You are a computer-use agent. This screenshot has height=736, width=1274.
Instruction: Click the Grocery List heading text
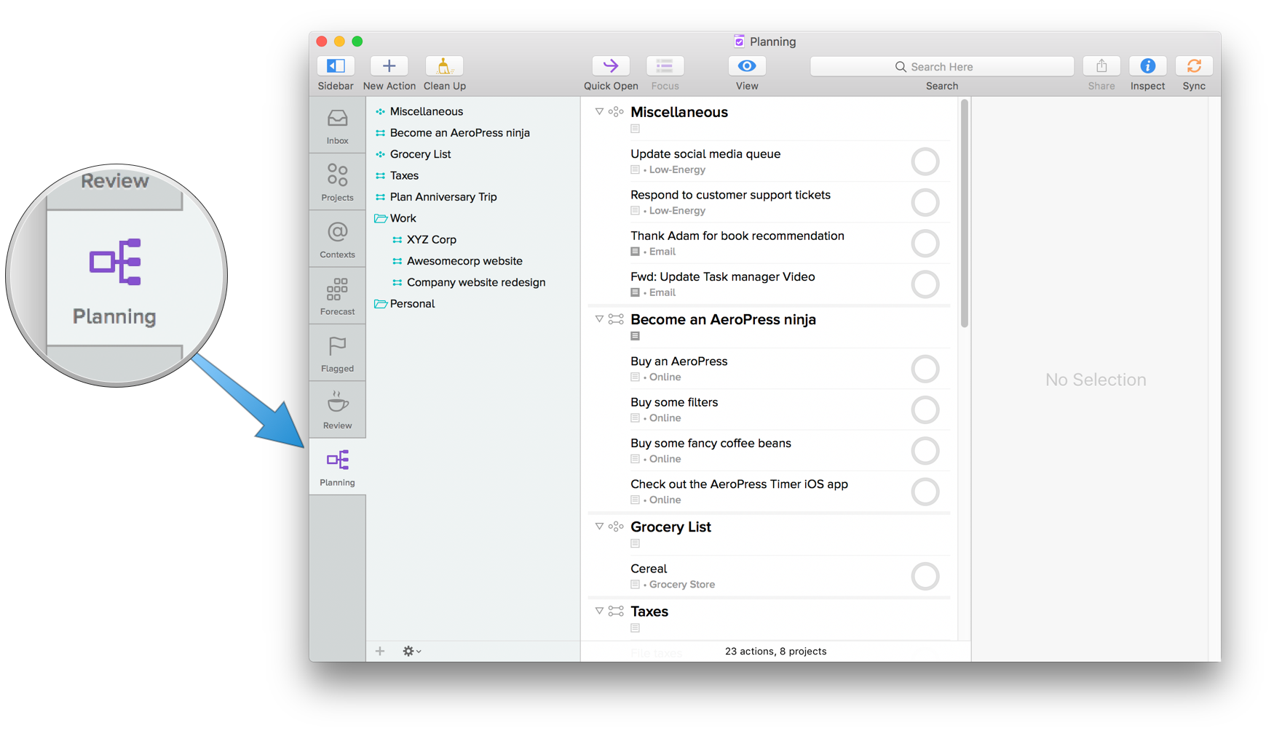pos(670,527)
